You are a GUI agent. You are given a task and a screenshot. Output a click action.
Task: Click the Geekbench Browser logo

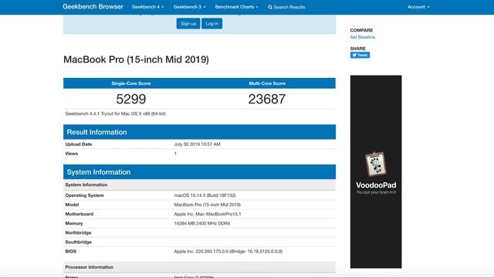pyautogui.click(x=93, y=7)
